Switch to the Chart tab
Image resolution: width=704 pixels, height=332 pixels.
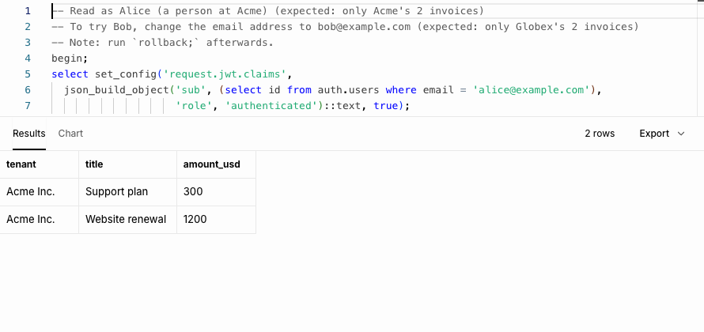tap(70, 134)
